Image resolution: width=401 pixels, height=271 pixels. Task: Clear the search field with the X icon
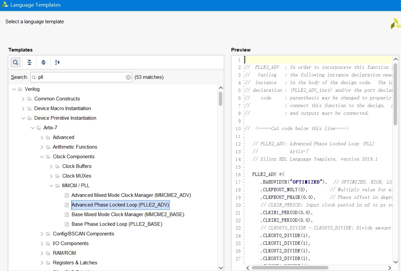(x=128, y=77)
